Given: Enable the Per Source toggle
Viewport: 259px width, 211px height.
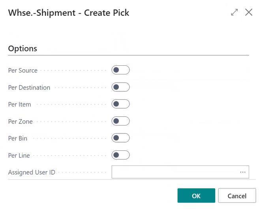Looking at the screenshot, I should (120, 70).
